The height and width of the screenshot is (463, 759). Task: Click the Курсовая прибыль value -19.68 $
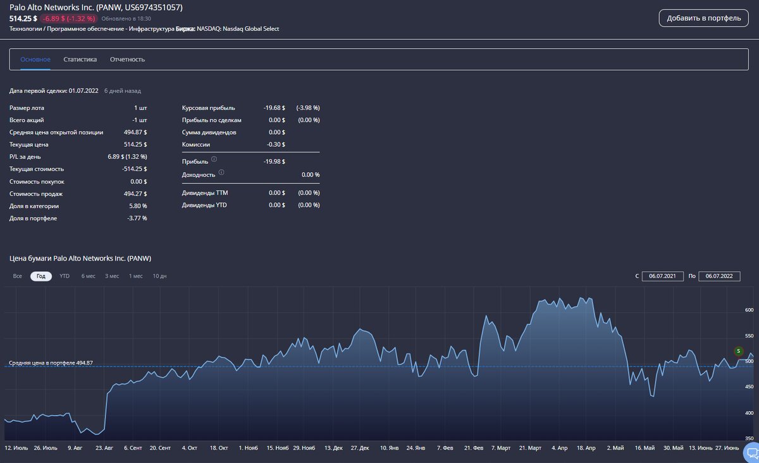pyautogui.click(x=275, y=108)
